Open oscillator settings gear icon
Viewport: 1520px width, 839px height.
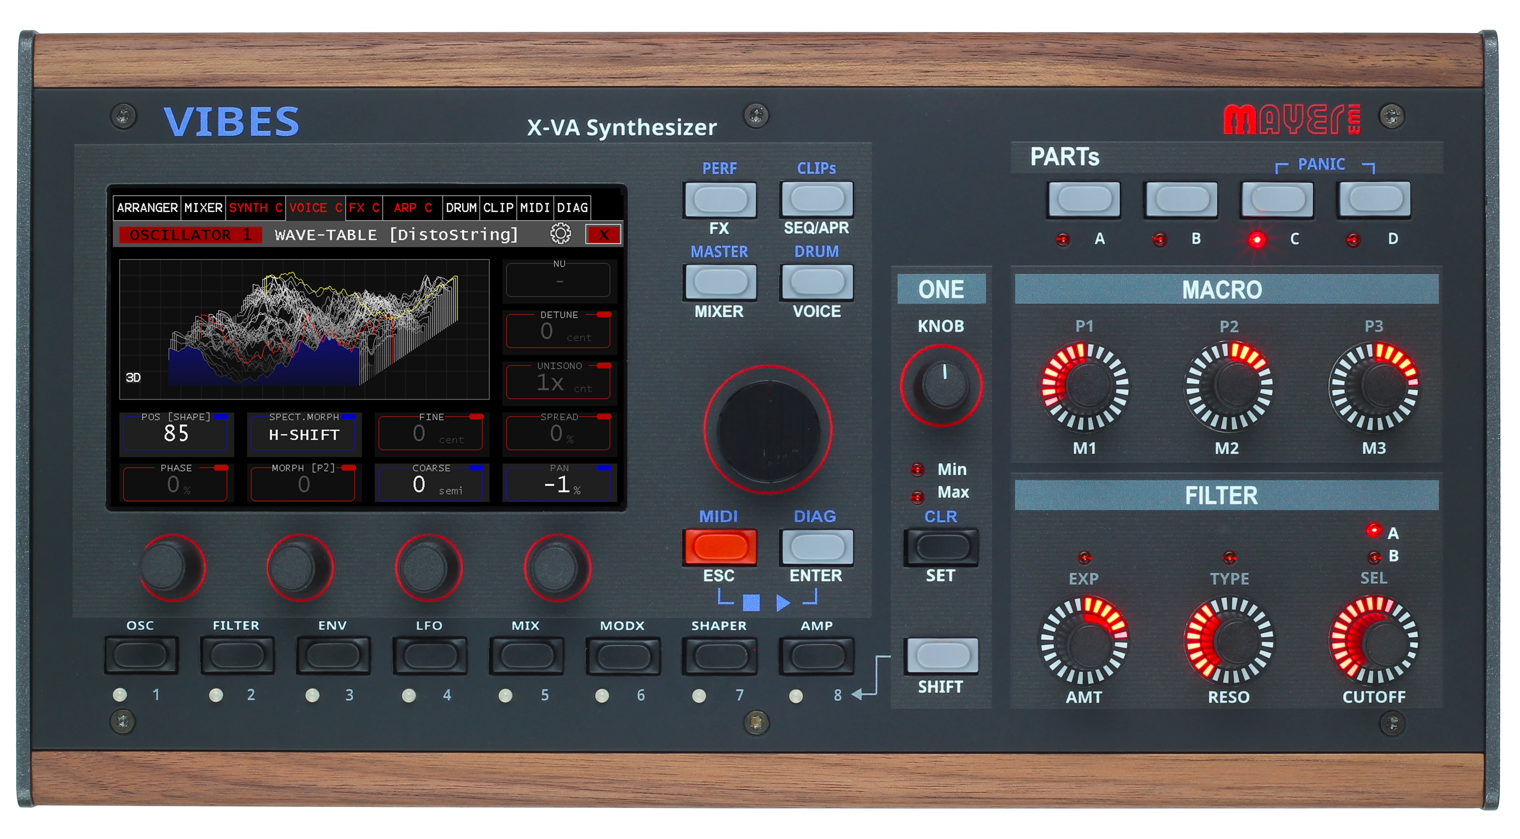click(560, 234)
